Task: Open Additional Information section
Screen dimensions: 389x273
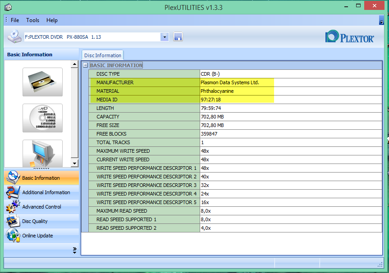Action: pos(41,192)
